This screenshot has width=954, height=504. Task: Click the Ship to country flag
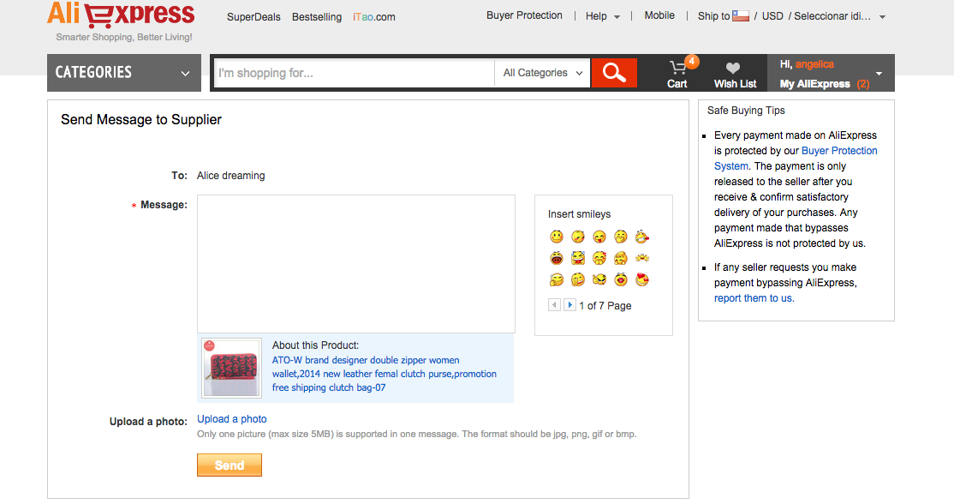pos(741,15)
